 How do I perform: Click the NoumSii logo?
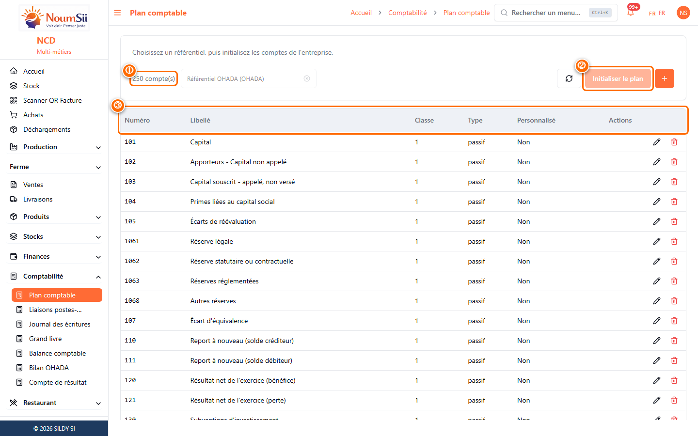(54, 17)
